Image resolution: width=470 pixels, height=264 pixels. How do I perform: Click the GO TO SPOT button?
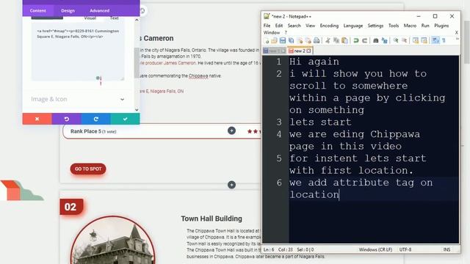pyautogui.click(x=88, y=169)
